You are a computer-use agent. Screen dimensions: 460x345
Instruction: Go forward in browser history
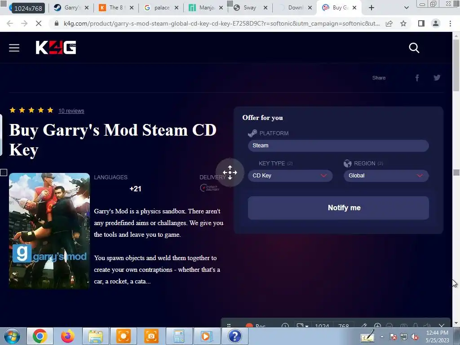click(x=24, y=23)
